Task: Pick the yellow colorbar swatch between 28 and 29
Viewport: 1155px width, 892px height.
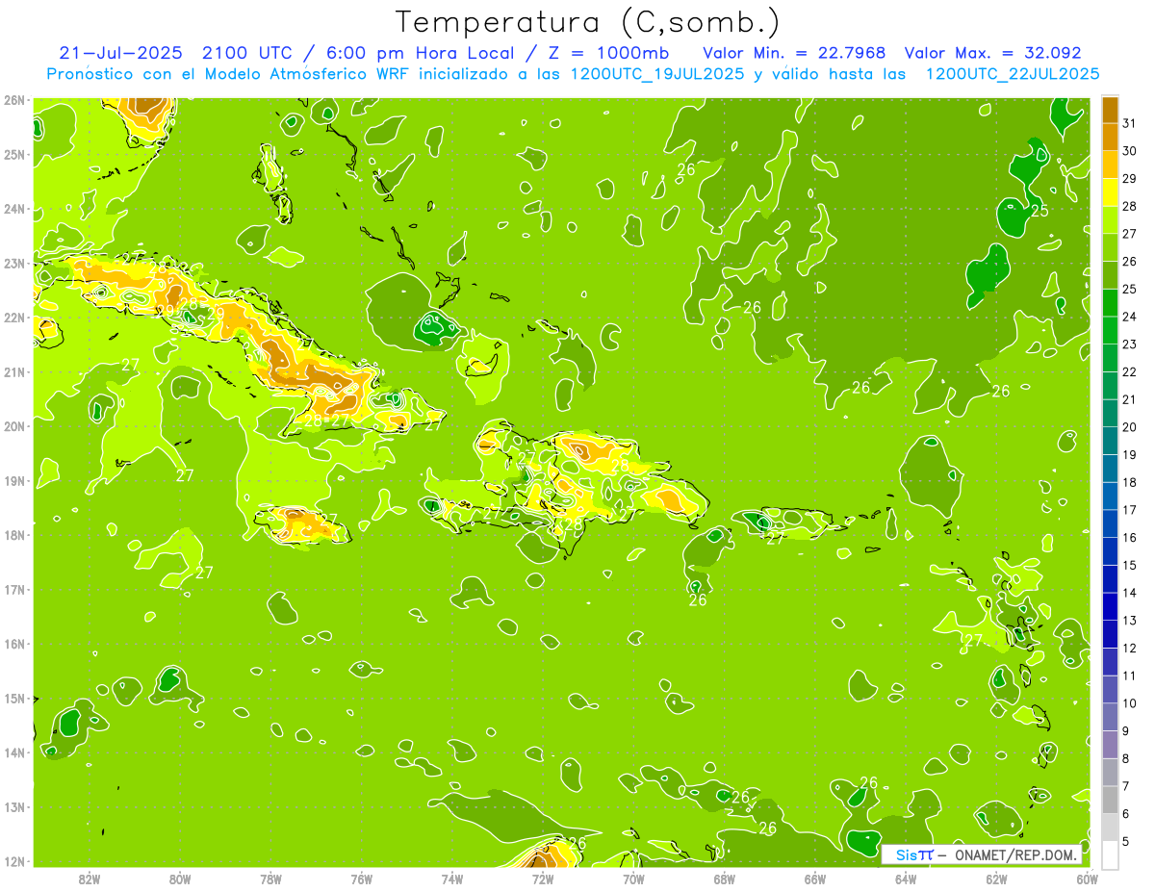Action: coord(1110,192)
